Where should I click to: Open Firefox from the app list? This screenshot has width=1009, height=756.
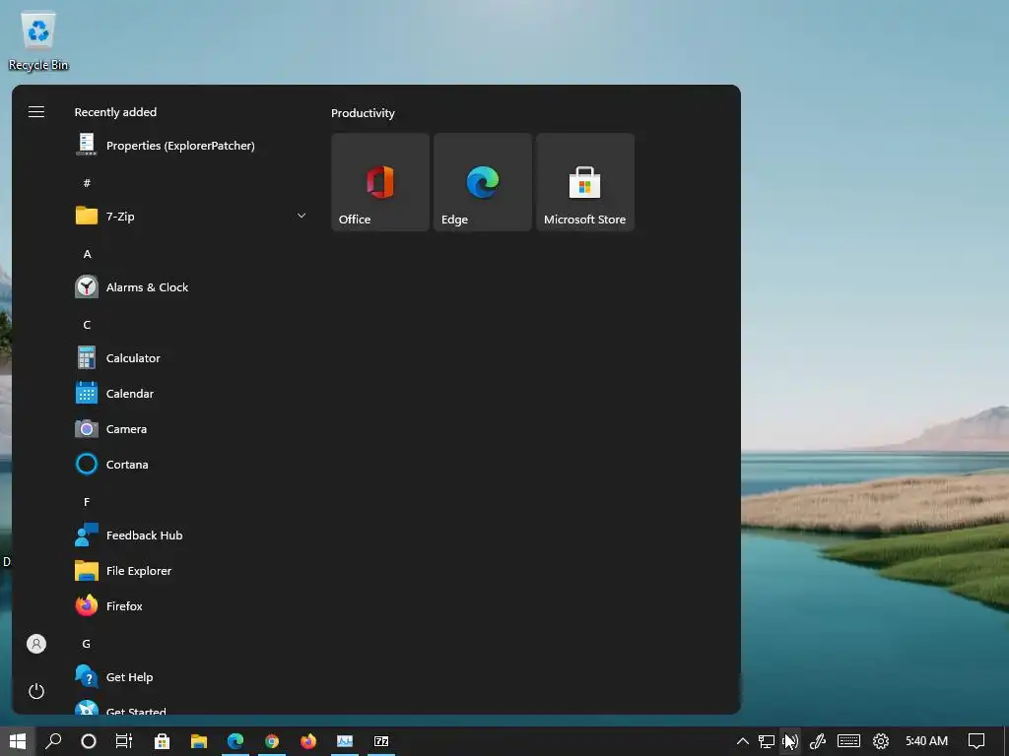pos(191,605)
